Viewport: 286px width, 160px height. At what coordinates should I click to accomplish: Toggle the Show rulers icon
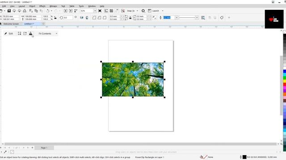(106, 11)
